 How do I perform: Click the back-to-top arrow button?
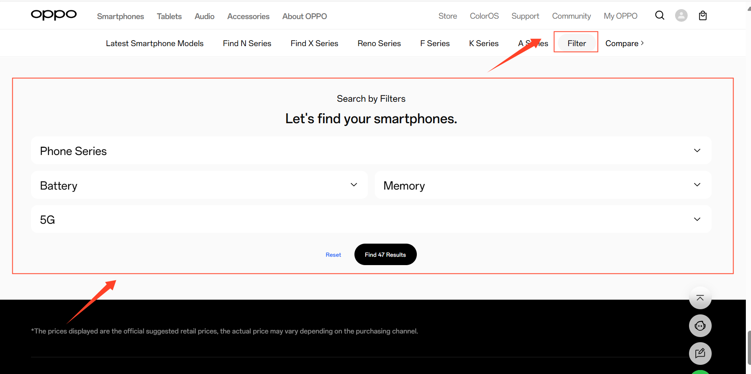point(700,298)
